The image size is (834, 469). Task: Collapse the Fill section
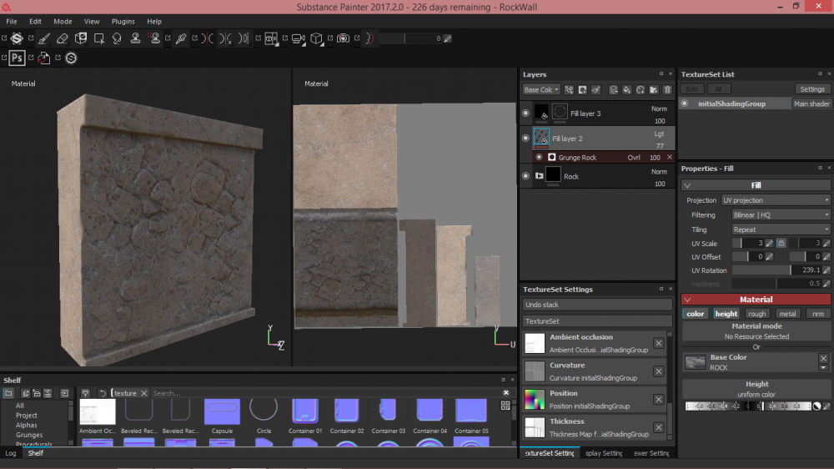[x=687, y=185]
